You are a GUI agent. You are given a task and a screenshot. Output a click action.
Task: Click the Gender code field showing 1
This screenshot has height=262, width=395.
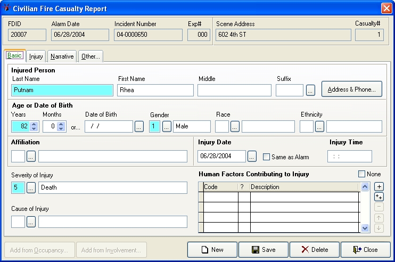point(154,126)
